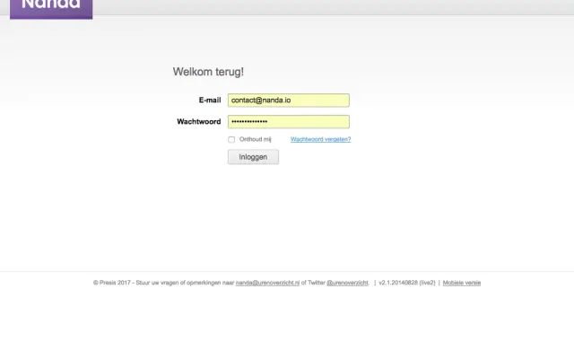Open the @urenoverzicht Twitter link

347,283
